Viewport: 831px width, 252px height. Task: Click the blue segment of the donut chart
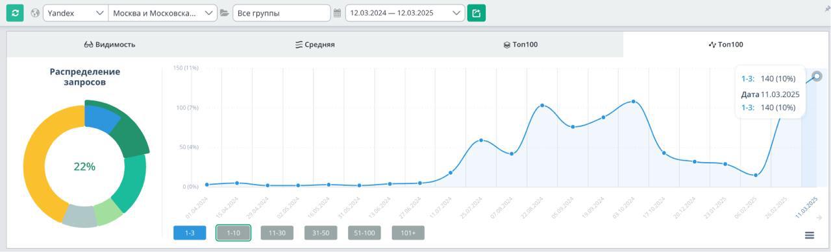pos(100,119)
